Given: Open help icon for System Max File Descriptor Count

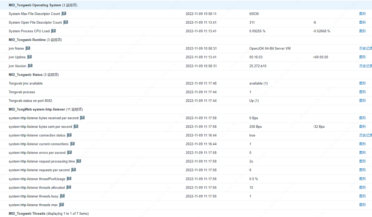Looking at the screenshot, I should click(x=64, y=14).
